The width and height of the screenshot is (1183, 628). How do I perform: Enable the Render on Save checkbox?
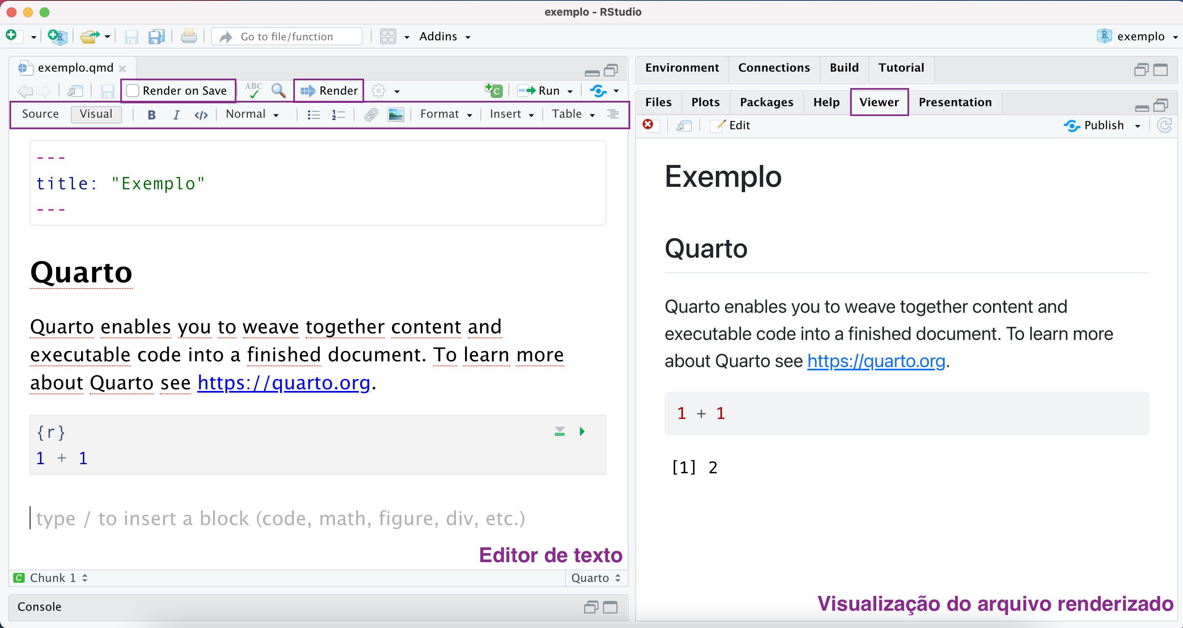point(133,91)
